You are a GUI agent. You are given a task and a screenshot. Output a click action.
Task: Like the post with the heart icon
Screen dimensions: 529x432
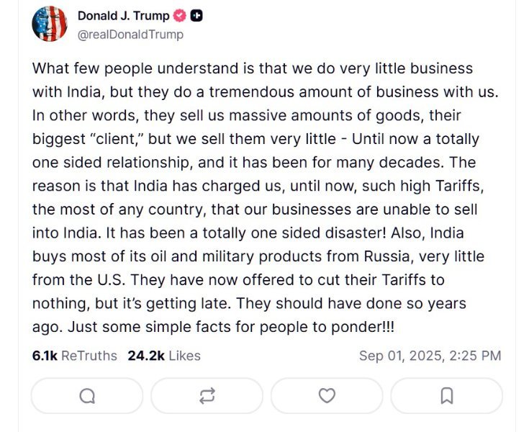coord(327,395)
